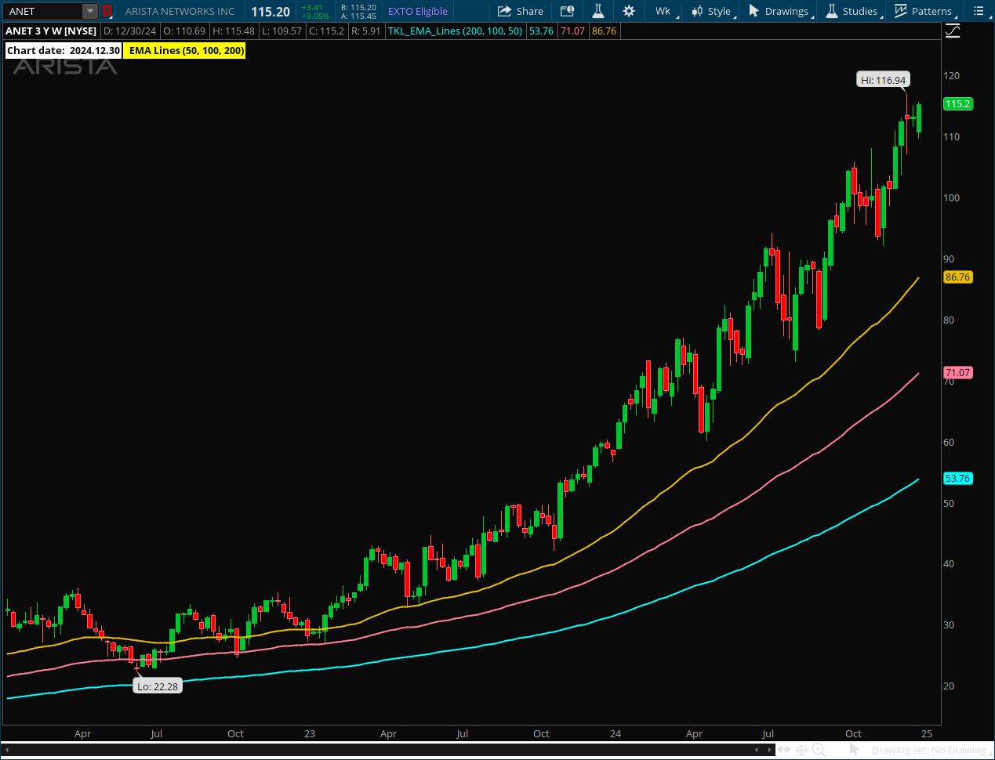Click the 25 year label on the time axis

[x=927, y=733]
